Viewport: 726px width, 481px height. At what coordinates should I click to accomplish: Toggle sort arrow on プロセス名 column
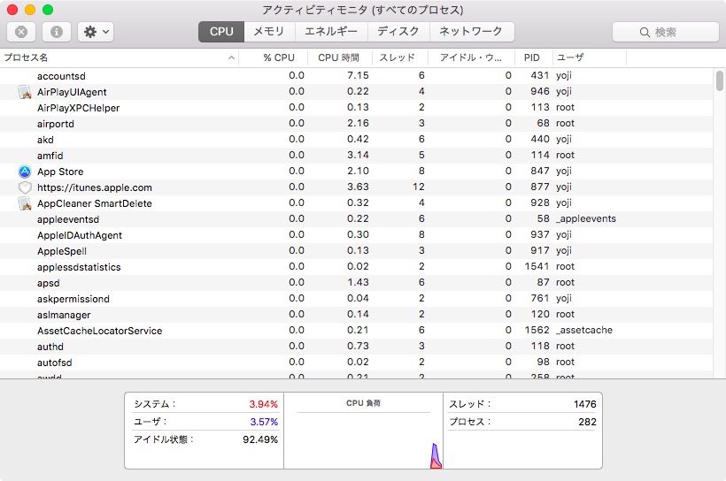(x=231, y=57)
